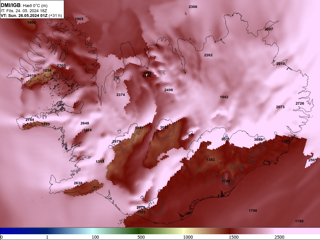Click the 3011 value label
Screen dimensions: 320x240
(x=225, y=140)
